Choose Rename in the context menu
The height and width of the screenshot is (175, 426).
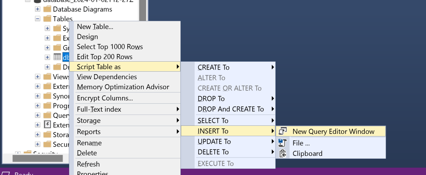click(125, 143)
